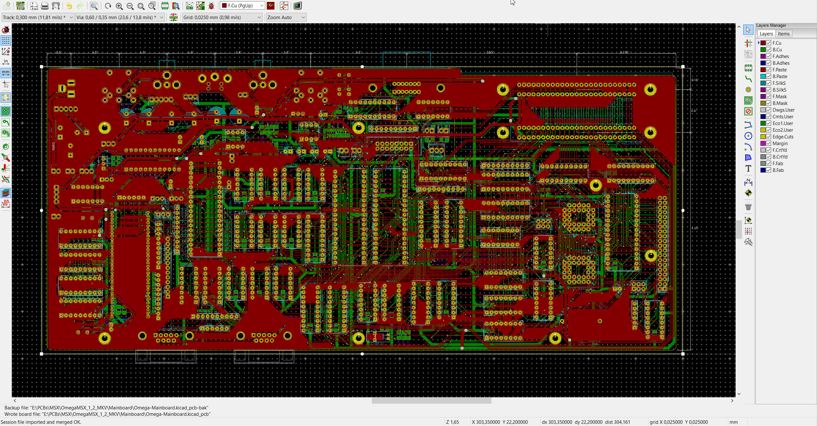Open the Track width dropdown
The image size is (817, 426).
click(x=38, y=17)
